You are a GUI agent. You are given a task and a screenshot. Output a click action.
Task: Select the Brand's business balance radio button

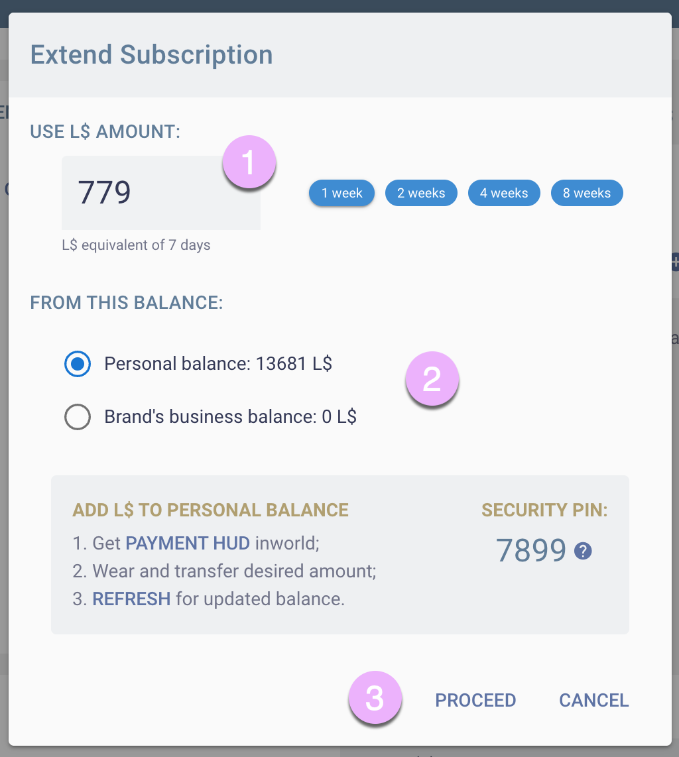click(x=78, y=417)
